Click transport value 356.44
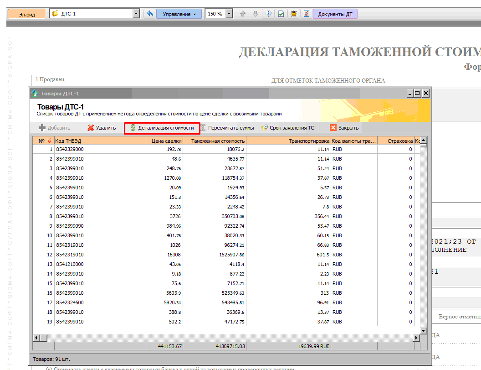 tap(288, 216)
